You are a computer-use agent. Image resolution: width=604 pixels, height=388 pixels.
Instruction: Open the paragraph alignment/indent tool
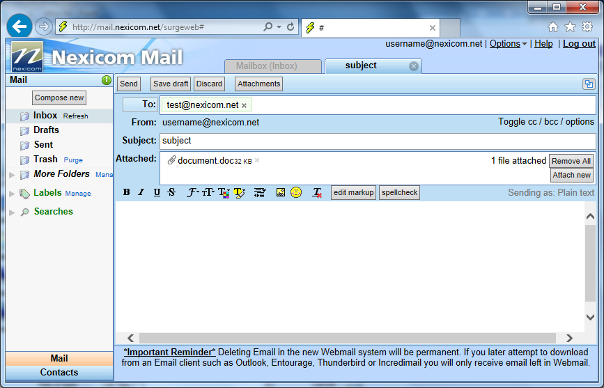[x=260, y=193]
